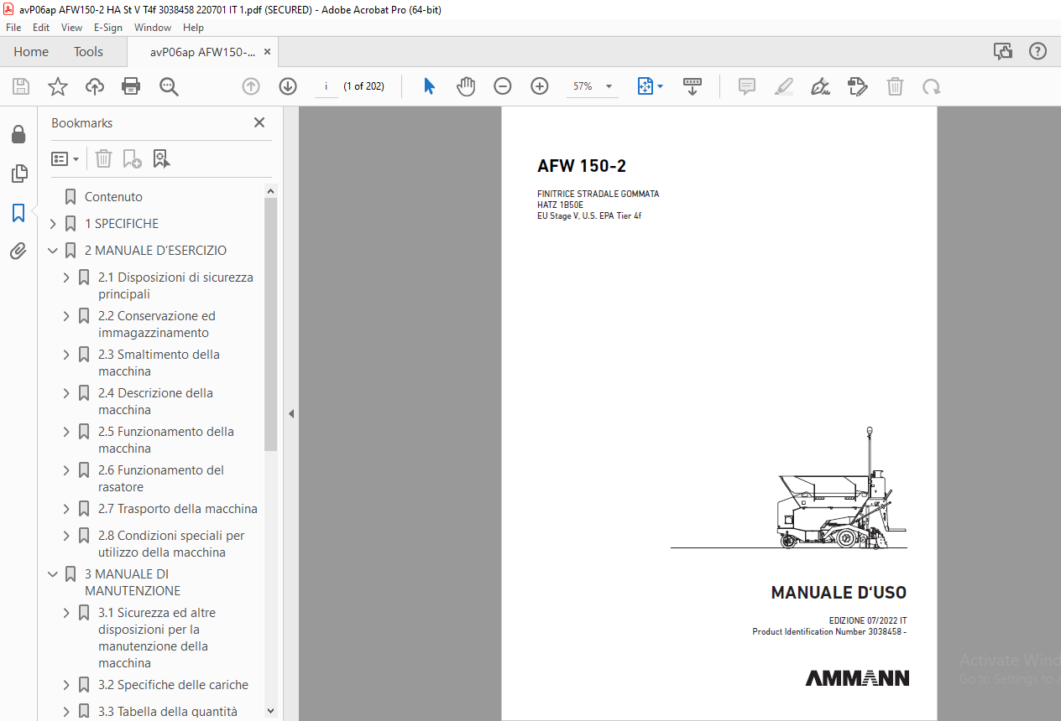1061x721 pixels.
Task: Click the scrolling mode keyboard icon
Action: tap(693, 86)
